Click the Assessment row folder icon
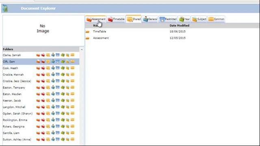The image size is (260, 146). (88, 38)
